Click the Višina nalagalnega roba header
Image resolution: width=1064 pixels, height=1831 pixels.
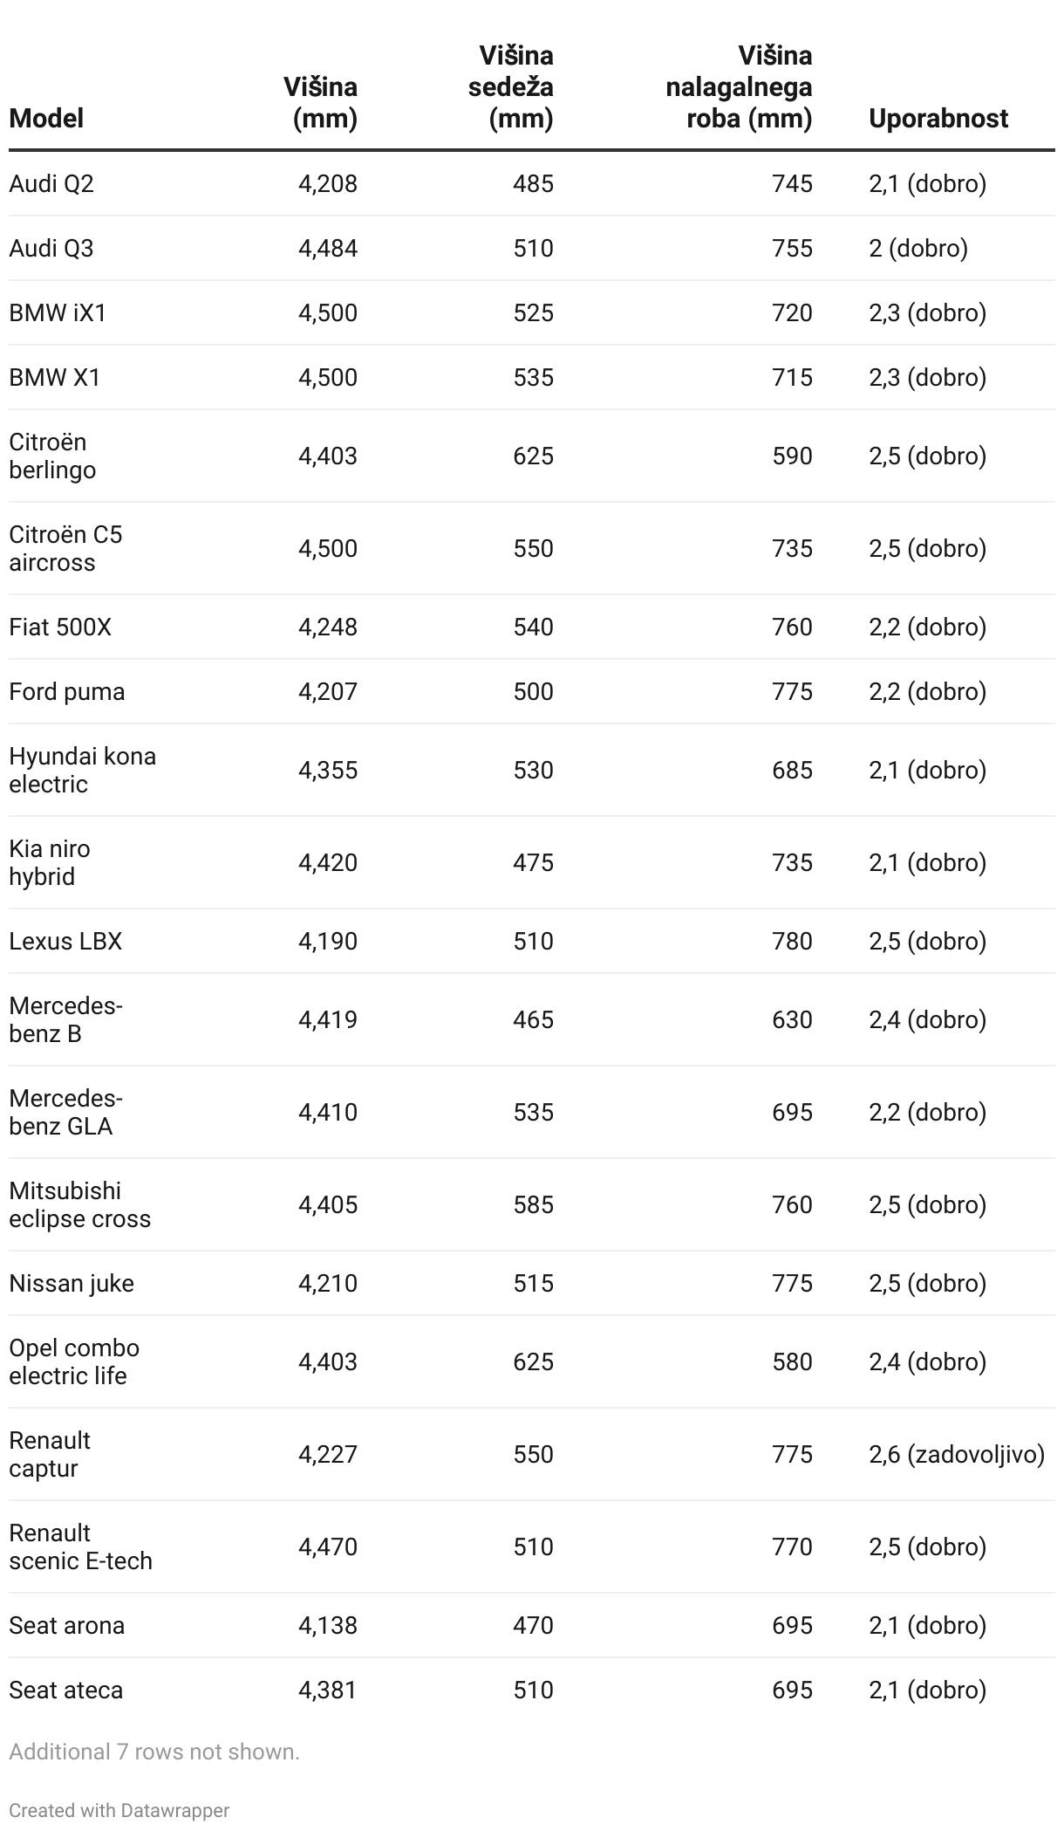click(x=739, y=86)
